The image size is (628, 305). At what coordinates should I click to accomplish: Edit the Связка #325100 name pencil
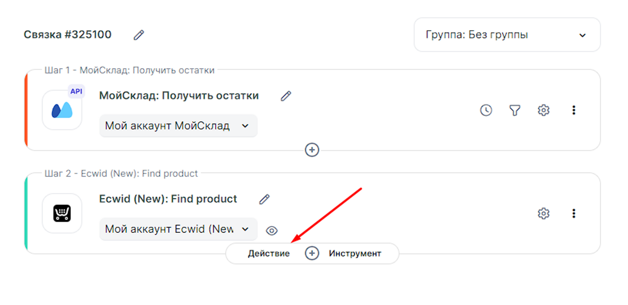139,35
